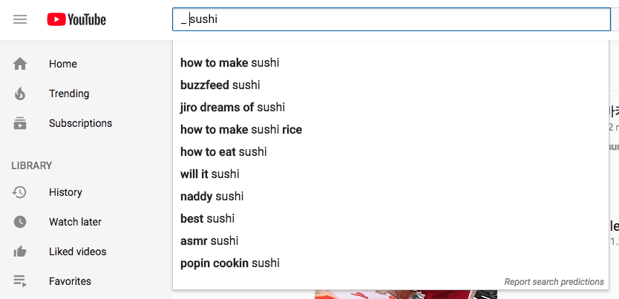The height and width of the screenshot is (299, 619).
Task: Open the Trending sidebar label
Action: pyautogui.click(x=69, y=94)
